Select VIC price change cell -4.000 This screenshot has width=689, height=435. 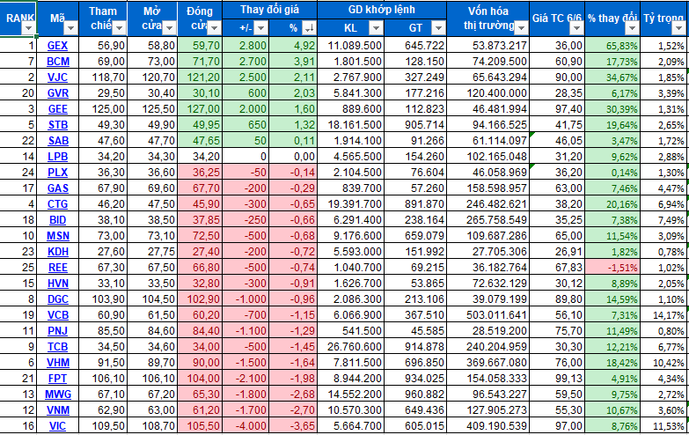[246, 426]
